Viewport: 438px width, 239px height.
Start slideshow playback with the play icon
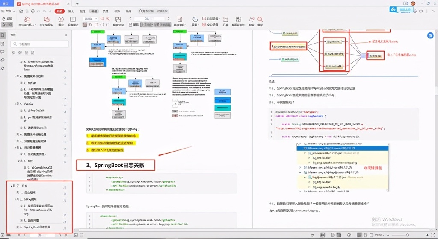click(61, 21)
